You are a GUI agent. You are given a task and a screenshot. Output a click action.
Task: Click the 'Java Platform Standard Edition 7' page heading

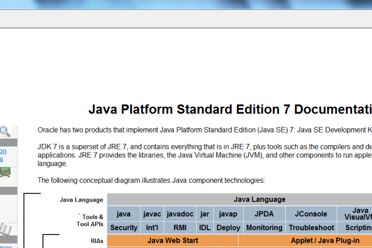(230, 109)
